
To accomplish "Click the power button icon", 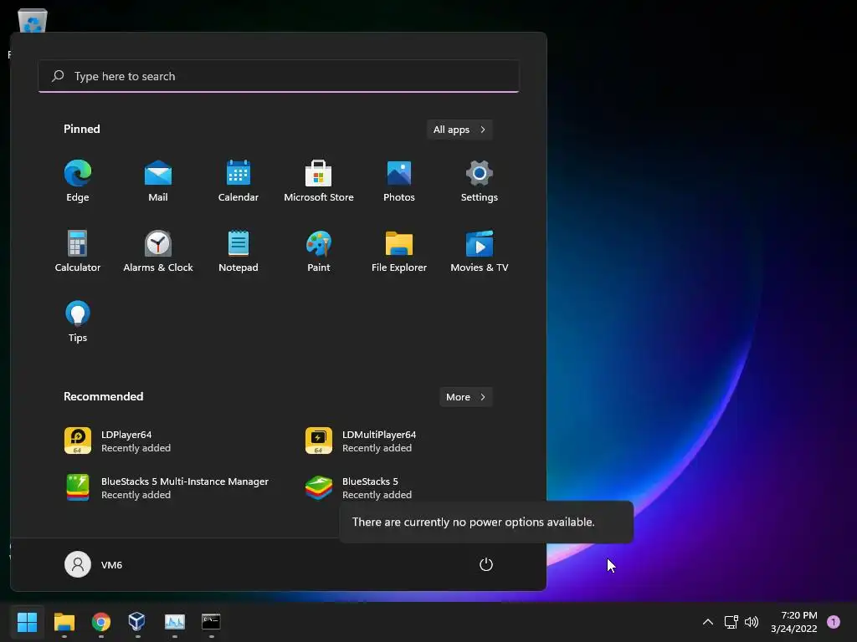I will tap(486, 564).
